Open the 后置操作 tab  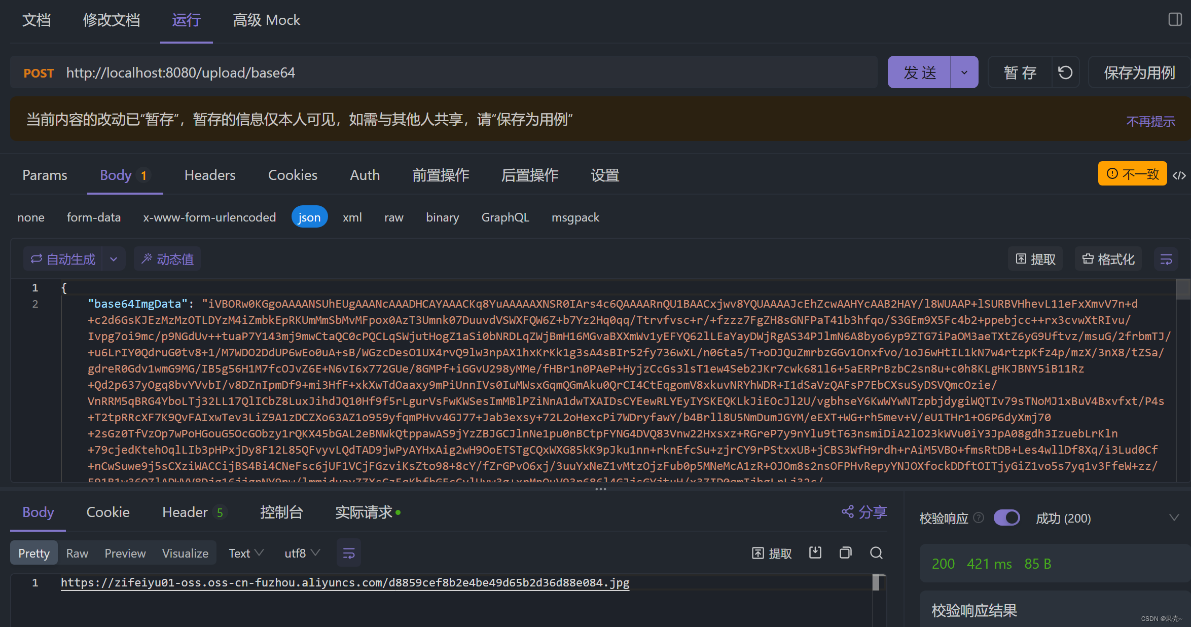[530, 175]
